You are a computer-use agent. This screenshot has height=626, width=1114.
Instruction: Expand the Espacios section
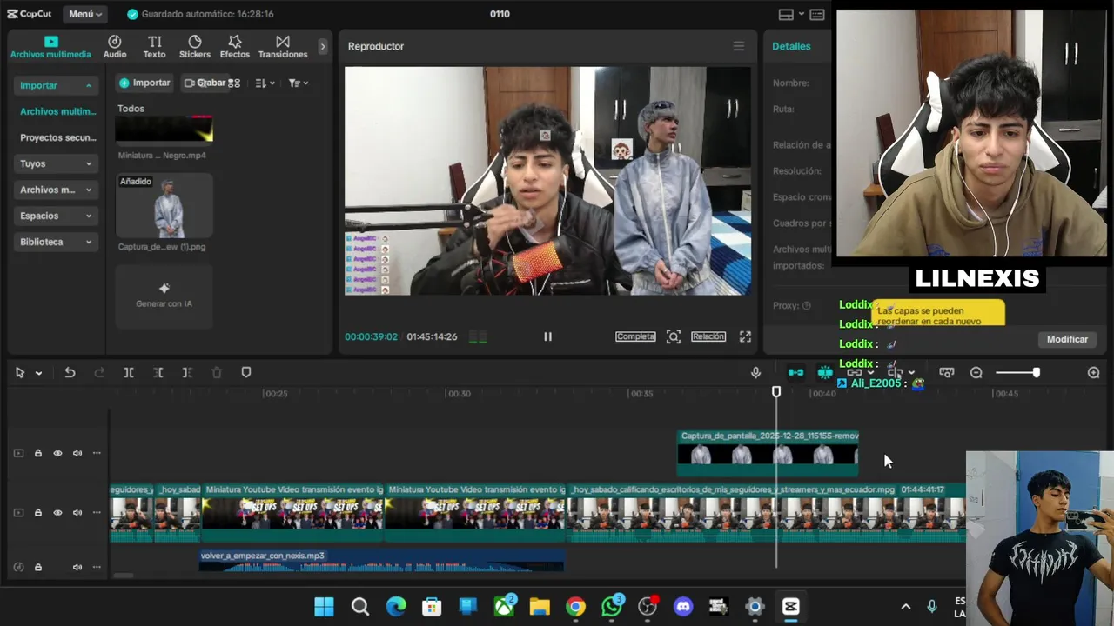pyautogui.click(x=57, y=216)
